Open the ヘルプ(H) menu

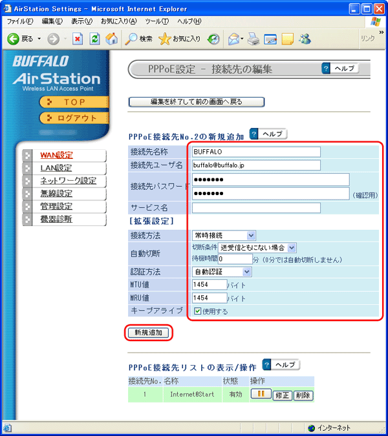[x=189, y=21]
